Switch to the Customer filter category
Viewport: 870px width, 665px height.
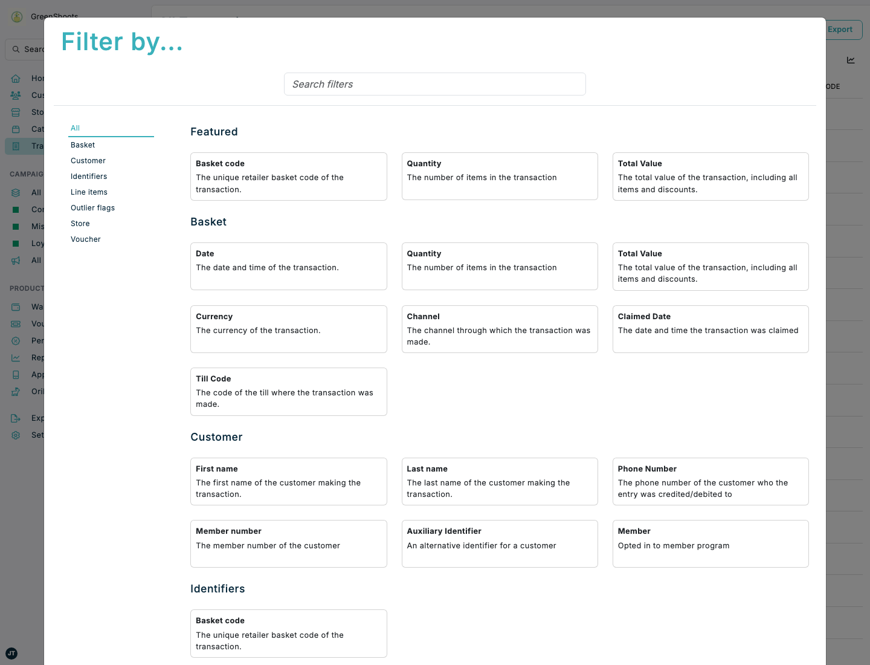click(x=88, y=160)
